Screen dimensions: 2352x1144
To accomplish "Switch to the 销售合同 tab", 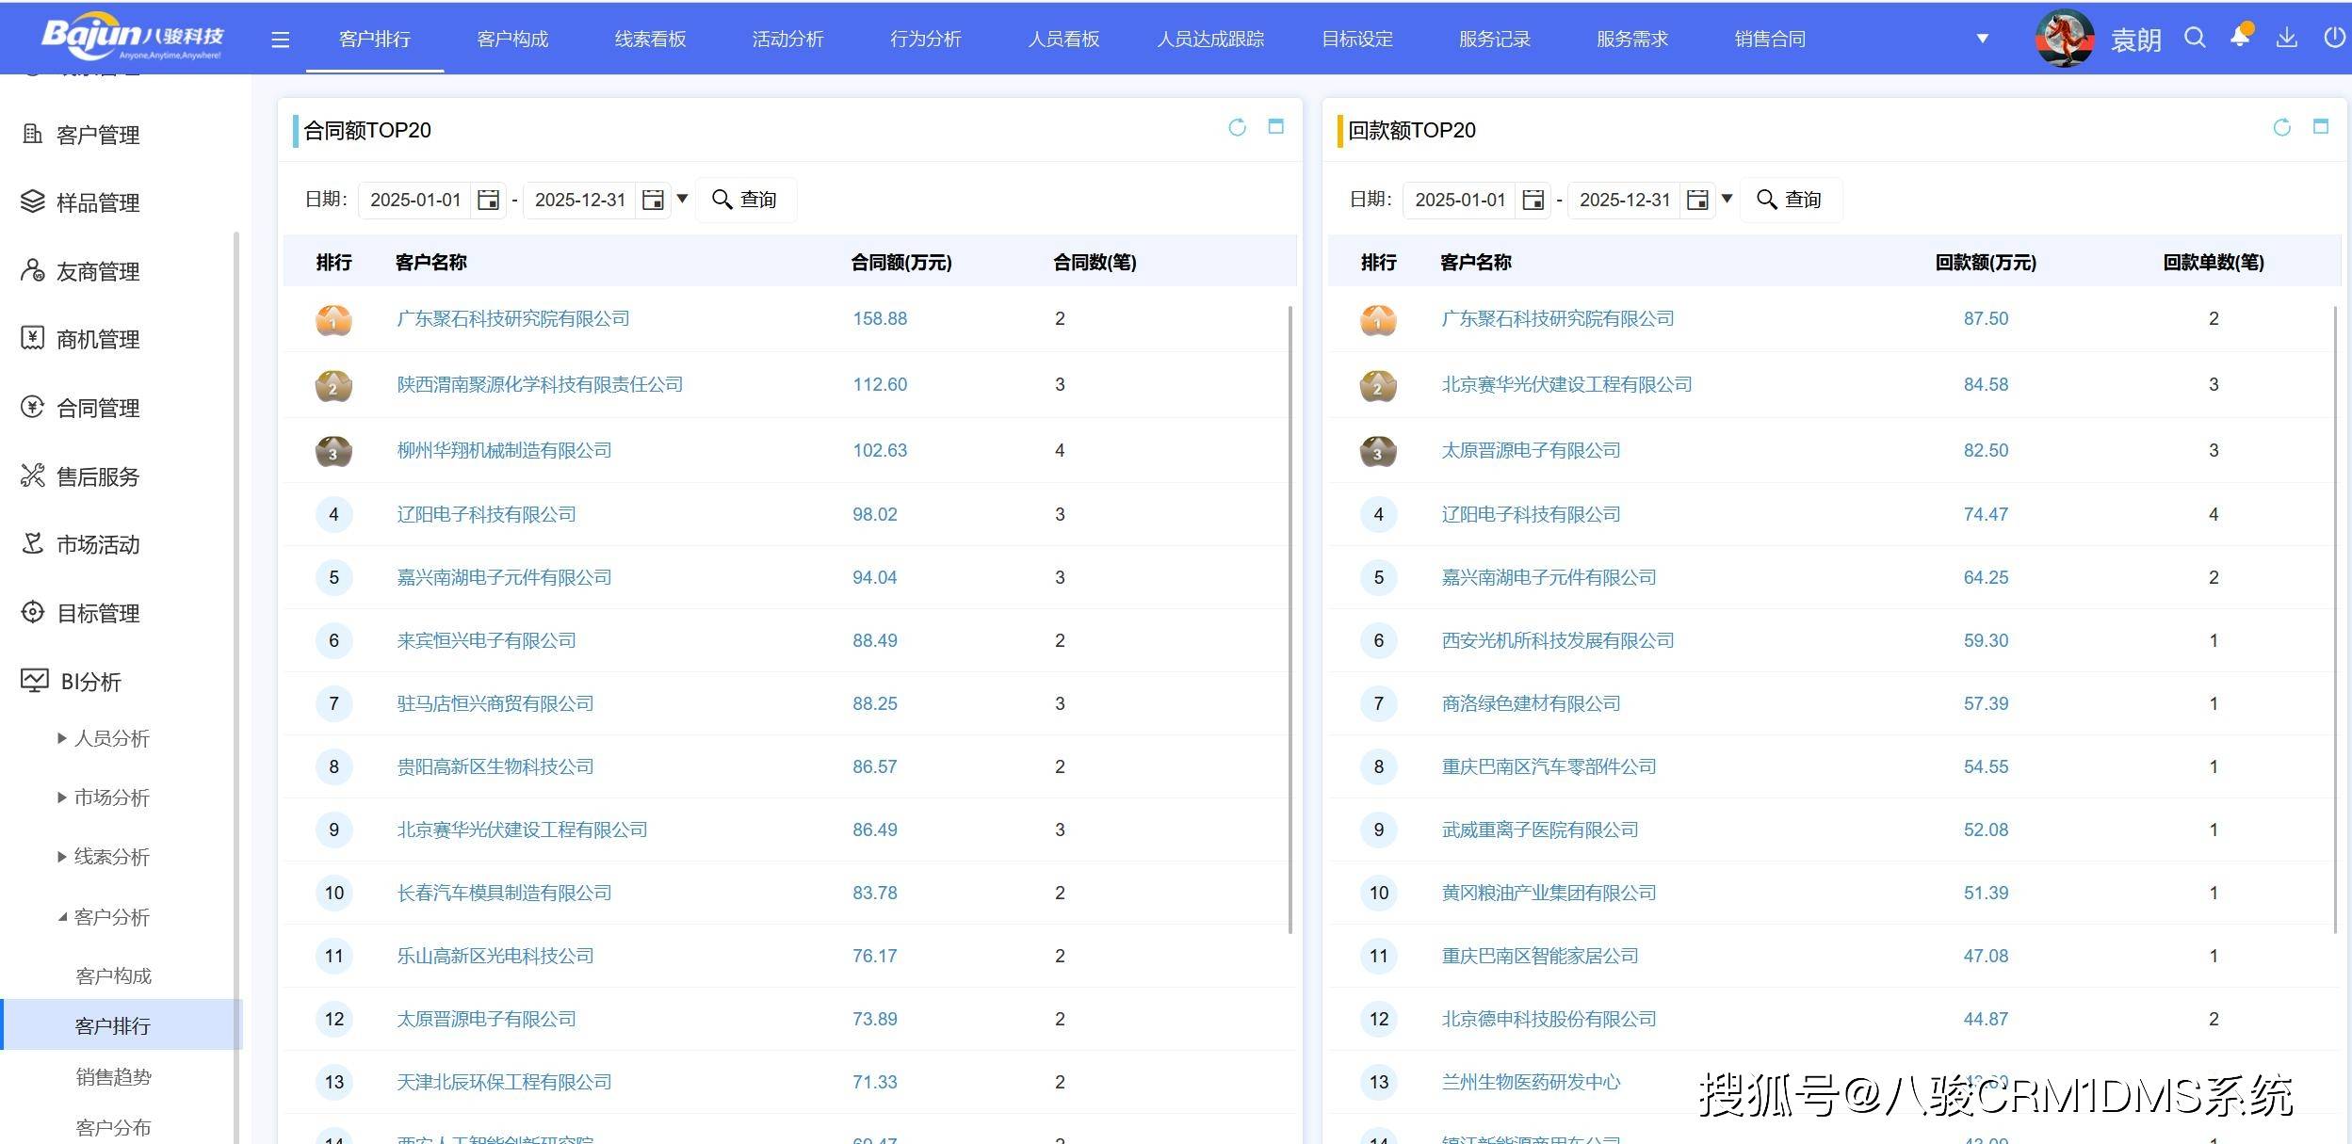I will (x=1770, y=39).
